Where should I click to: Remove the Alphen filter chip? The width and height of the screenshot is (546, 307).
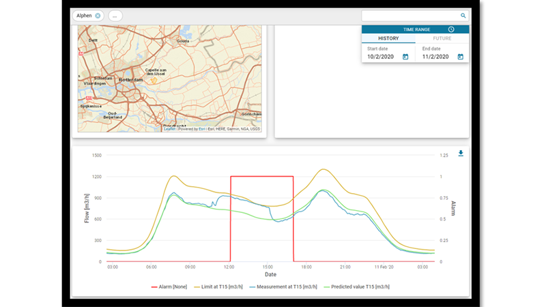98,16
